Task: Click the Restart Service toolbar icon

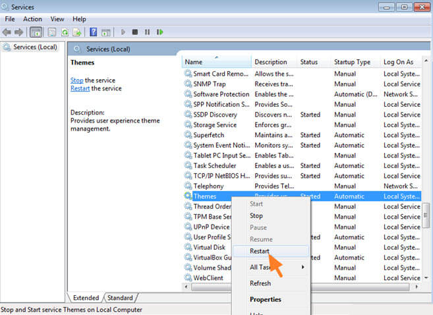Action: pyautogui.click(x=159, y=32)
